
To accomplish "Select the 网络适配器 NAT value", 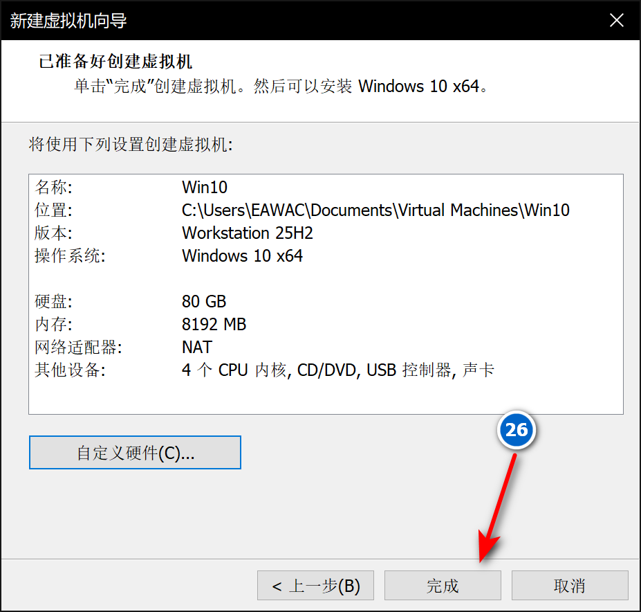I will (x=196, y=348).
